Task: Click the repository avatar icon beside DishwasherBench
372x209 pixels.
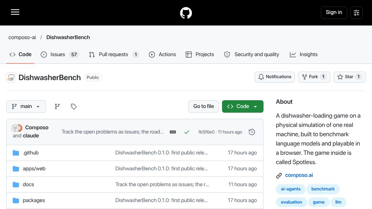Action: point(11,77)
